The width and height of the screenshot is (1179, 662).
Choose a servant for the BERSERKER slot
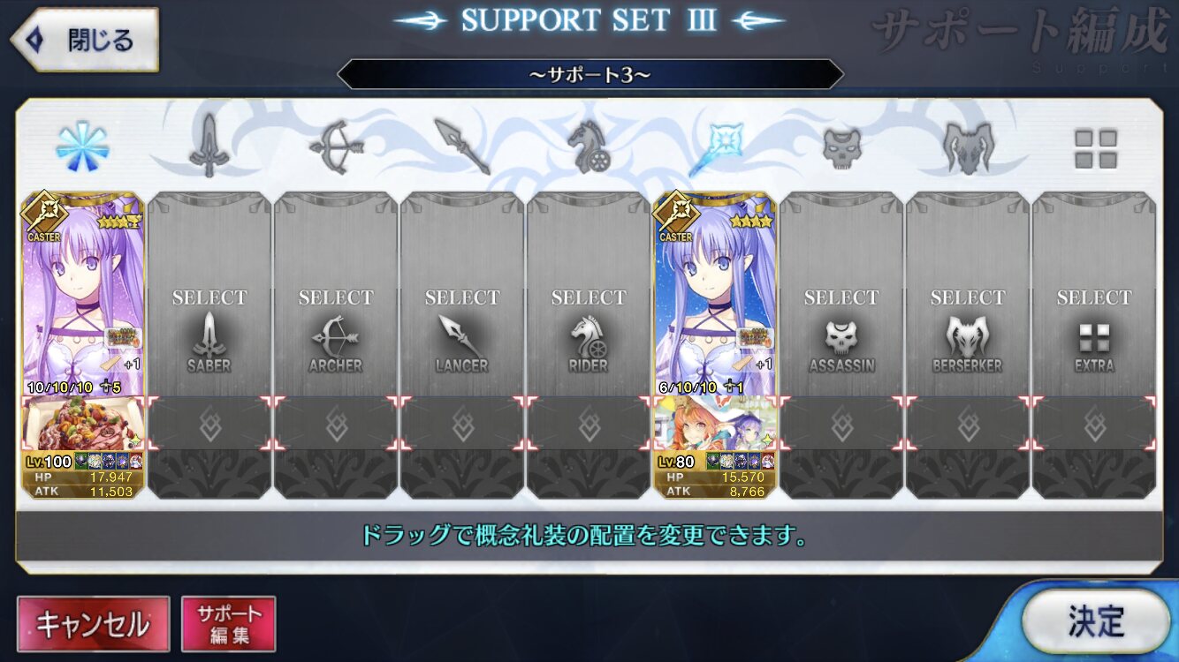point(968,294)
